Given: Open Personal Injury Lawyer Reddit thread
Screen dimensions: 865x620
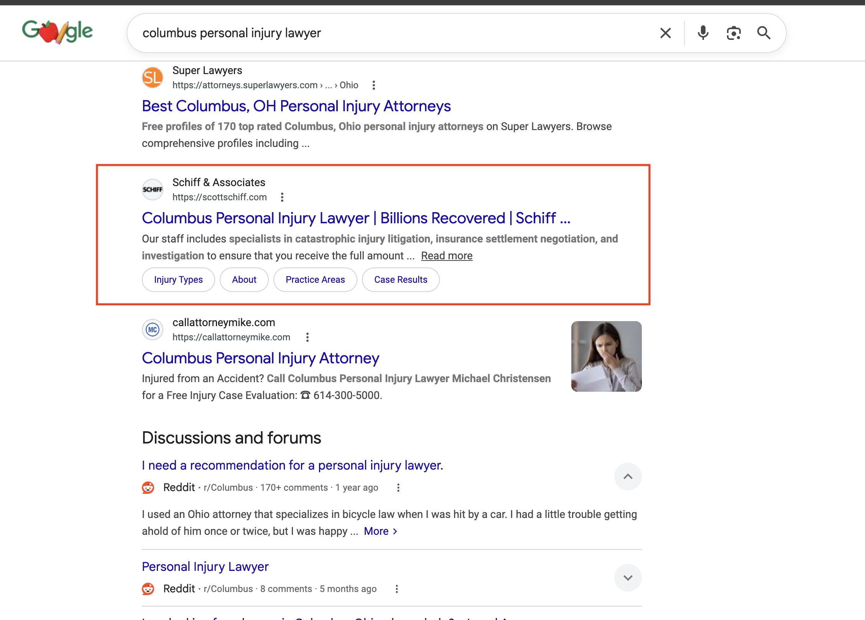Looking at the screenshot, I should (205, 567).
